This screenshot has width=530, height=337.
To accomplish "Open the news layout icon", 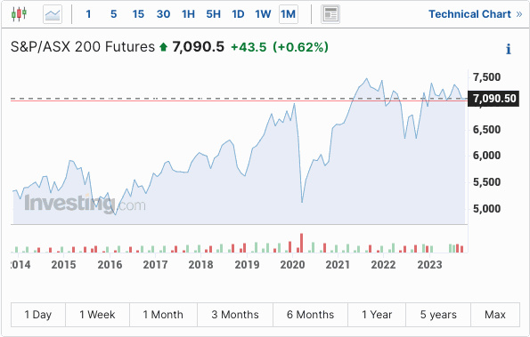I will click(330, 14).
